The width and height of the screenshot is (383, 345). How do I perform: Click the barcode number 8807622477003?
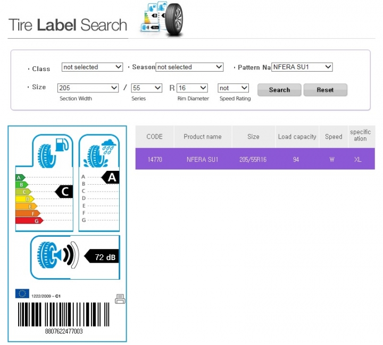tap(64, 331)
